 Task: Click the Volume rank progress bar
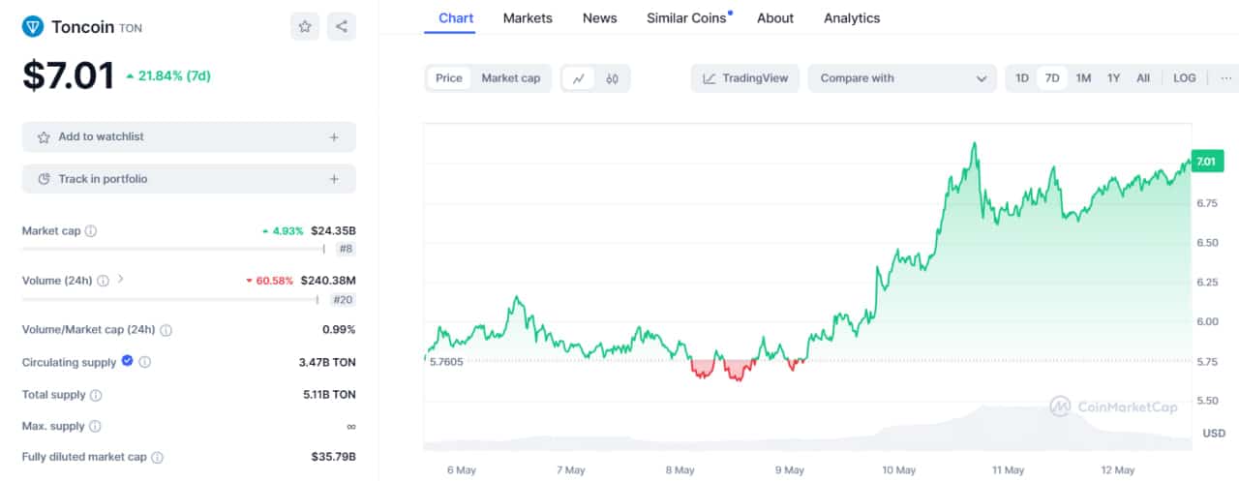[170, 300]
